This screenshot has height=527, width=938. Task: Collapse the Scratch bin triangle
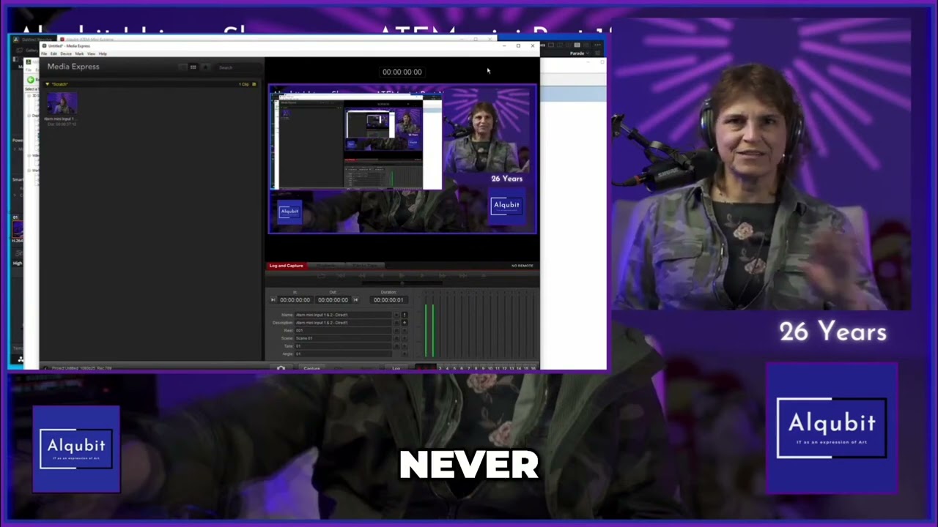click(48, 84)
